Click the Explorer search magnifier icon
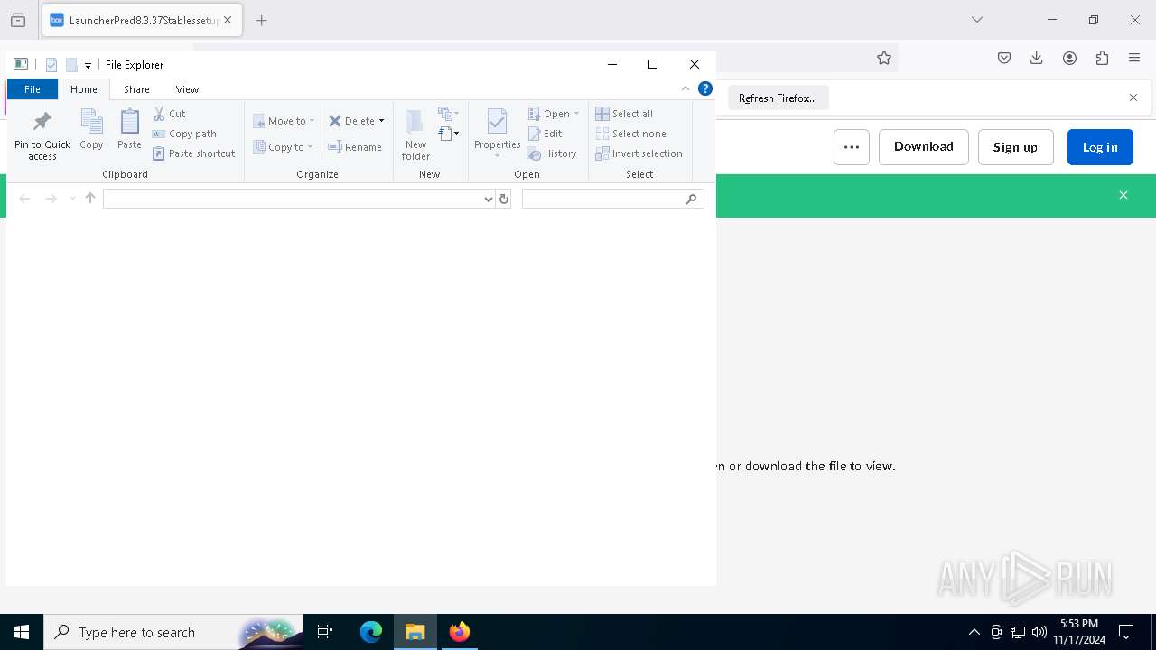 [692, 199]
